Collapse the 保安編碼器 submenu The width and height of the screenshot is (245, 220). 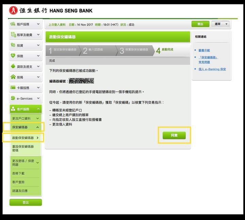[x=37, y=128]
